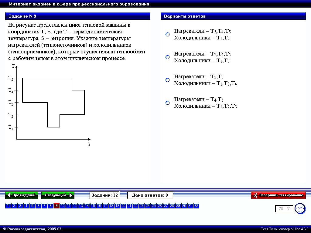Jump to question 2 in navigator
Screen dimensions: 311x233
tap(14, 206)
